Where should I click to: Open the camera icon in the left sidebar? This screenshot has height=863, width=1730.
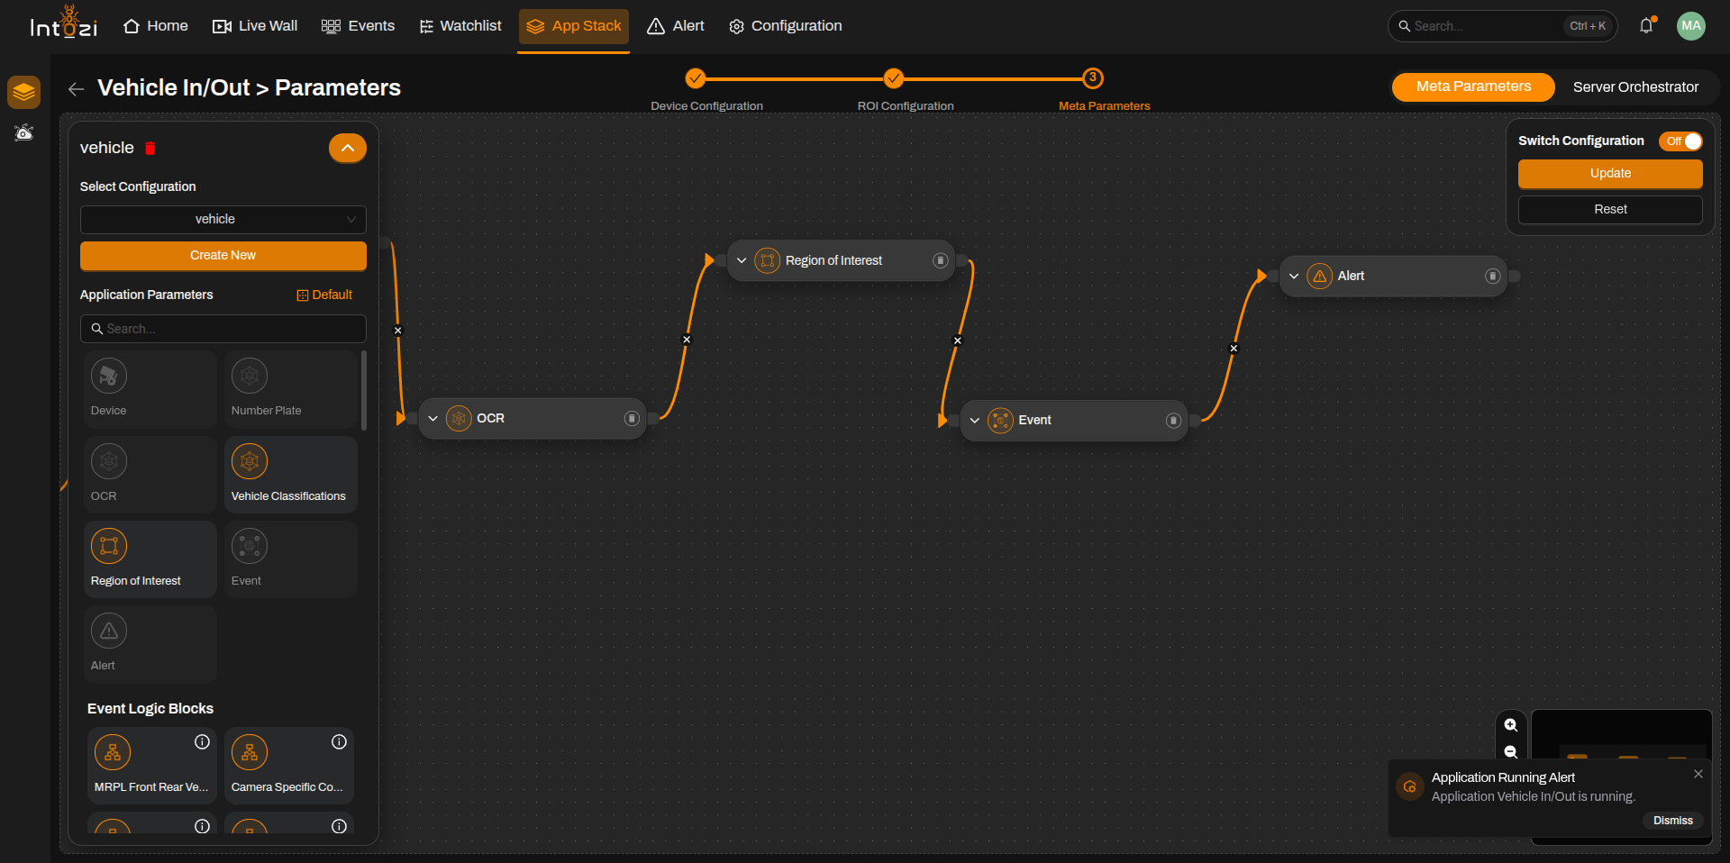tap(24, 133)
